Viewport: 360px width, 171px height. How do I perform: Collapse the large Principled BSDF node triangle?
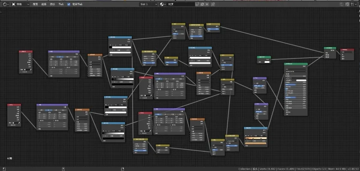285,64
